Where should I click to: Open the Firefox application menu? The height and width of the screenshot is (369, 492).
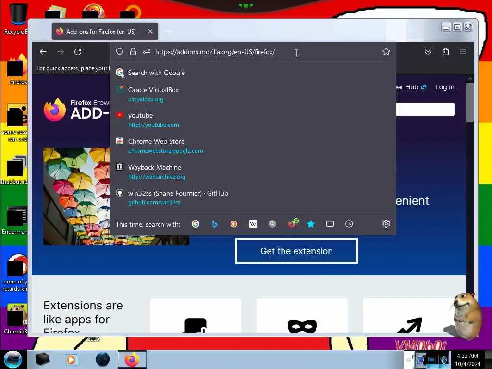[x=463, y=51]
